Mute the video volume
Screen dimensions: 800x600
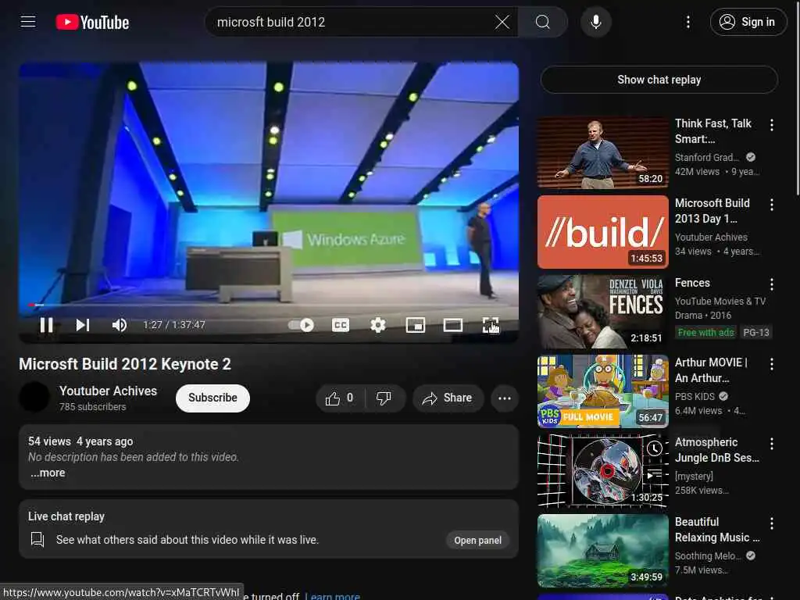tap(120, 325)
